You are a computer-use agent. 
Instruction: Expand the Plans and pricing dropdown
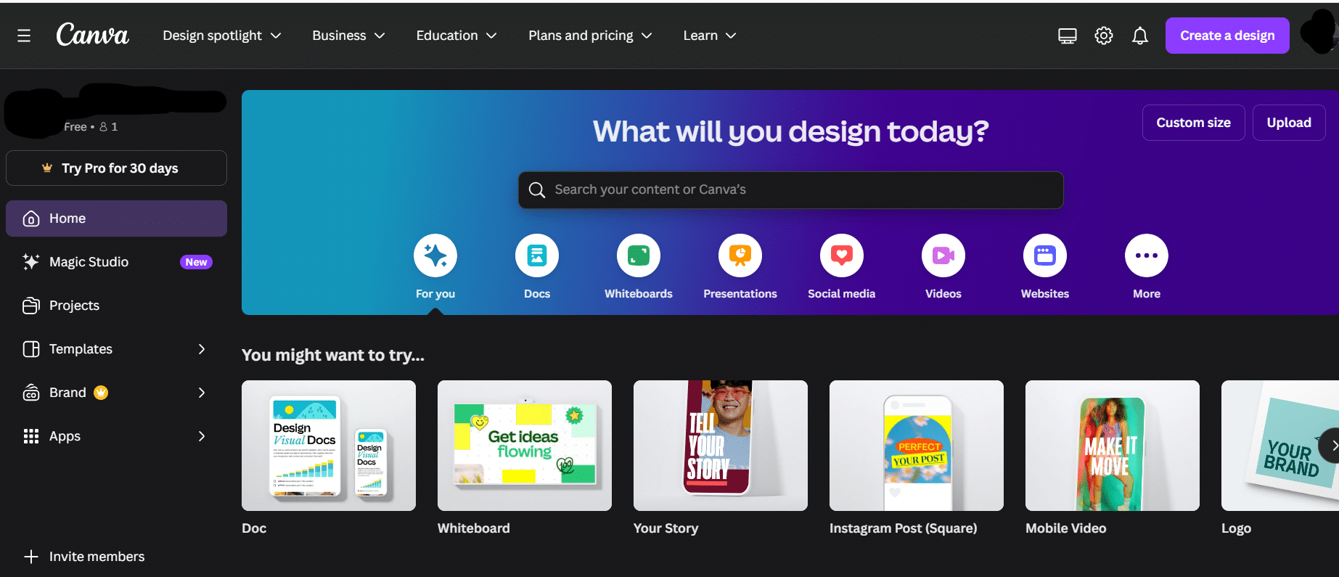[x=590, y=36]
